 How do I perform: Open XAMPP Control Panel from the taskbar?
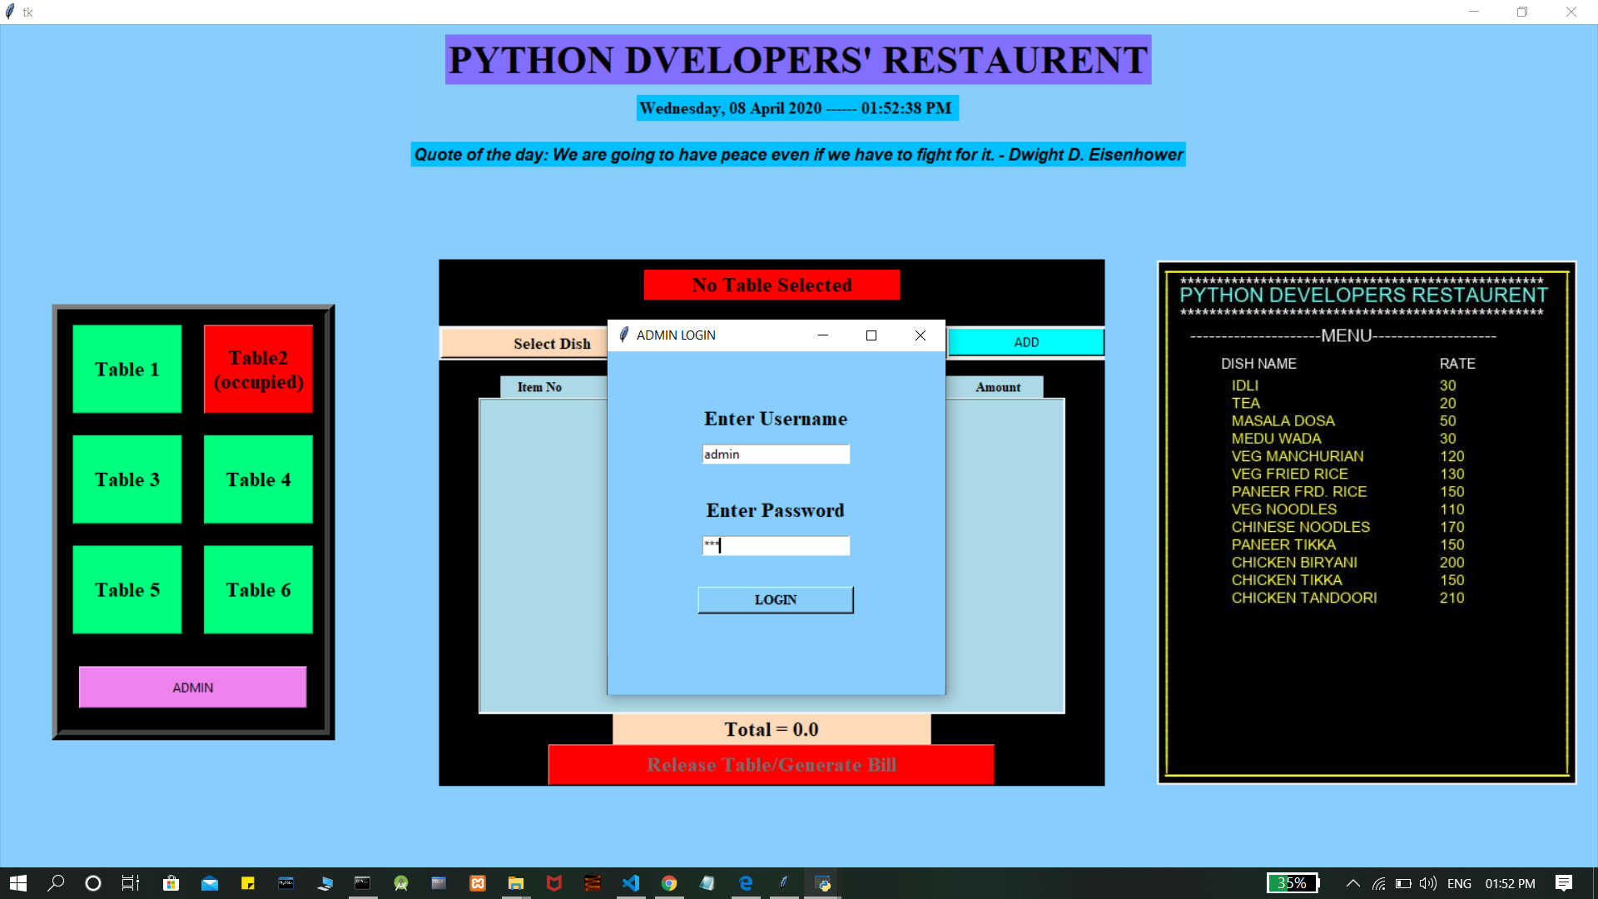[477, 883]
